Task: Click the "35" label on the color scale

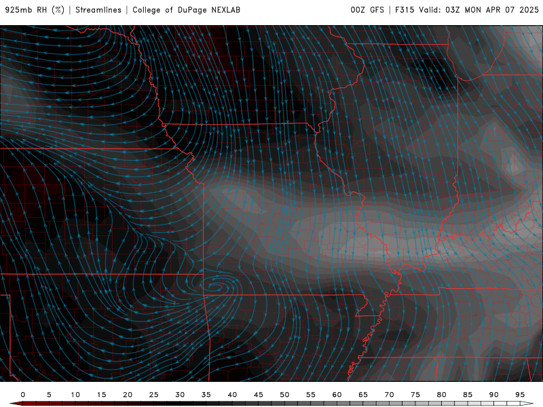Action: tap(206, 395)
